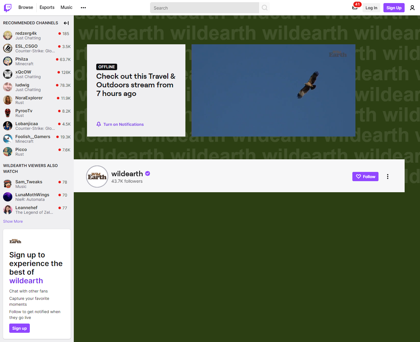Select xQcOW channel name
Screen dimensions: 420x342
pos(23,72)
